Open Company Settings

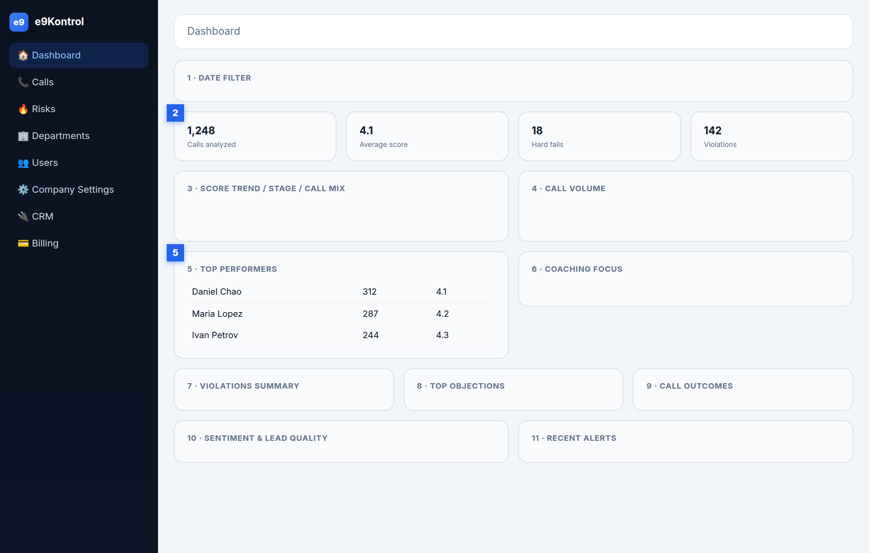pos(79,190)
